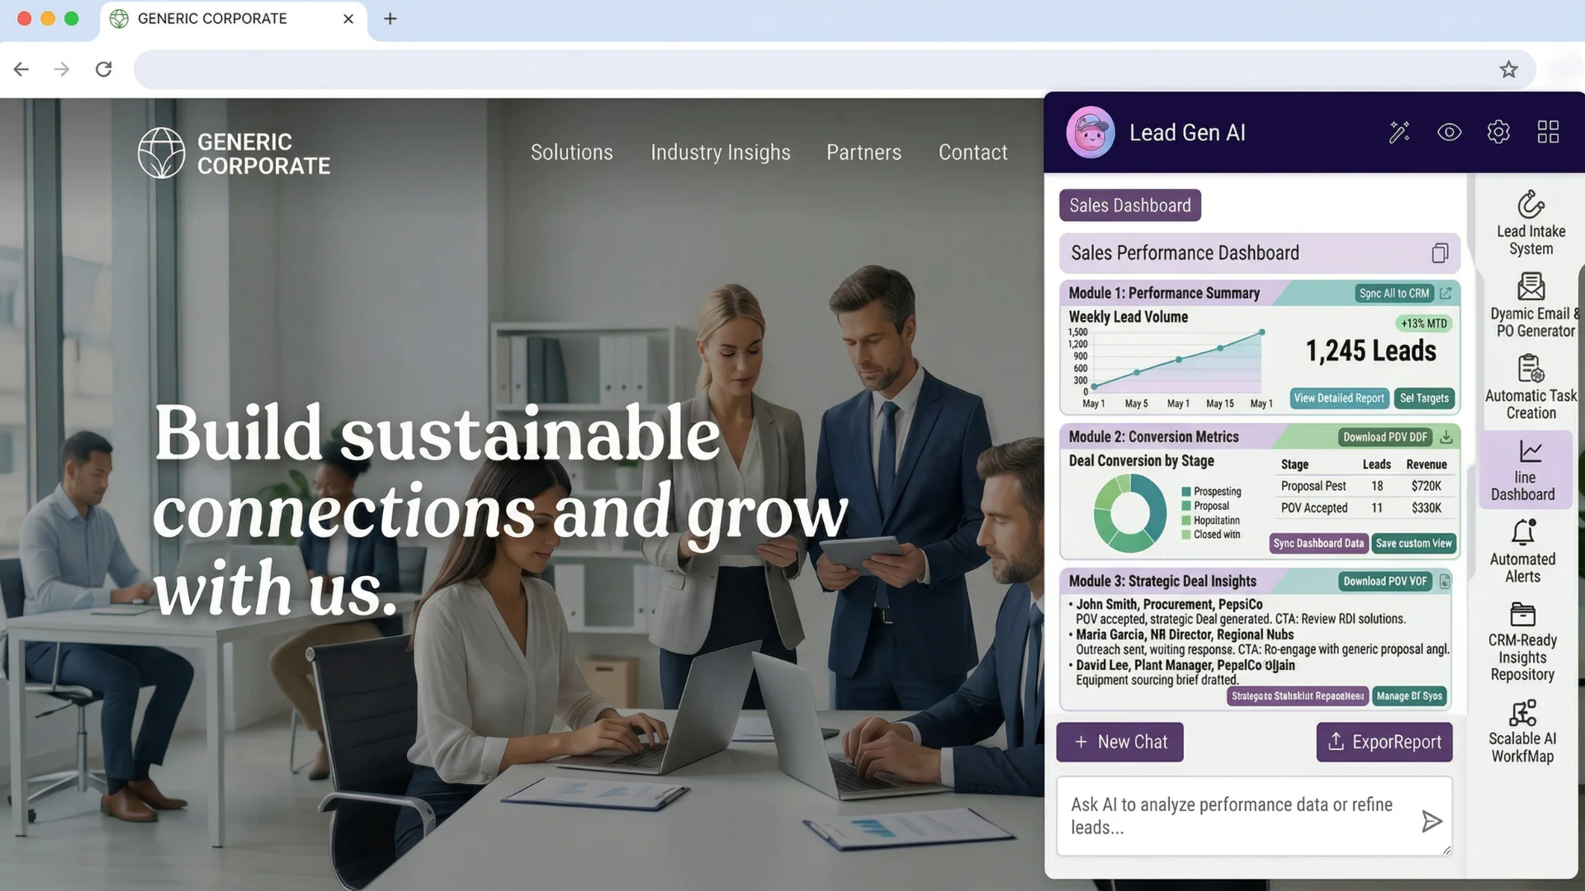Image resolution: width=1585 pixels, height=891 pixels.
Task: Click the deal conversion donut chart
Action: (x=1129, y=513)
